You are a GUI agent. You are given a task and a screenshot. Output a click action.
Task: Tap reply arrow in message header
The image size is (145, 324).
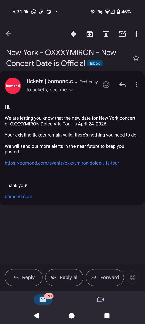(x=123, y=85)
